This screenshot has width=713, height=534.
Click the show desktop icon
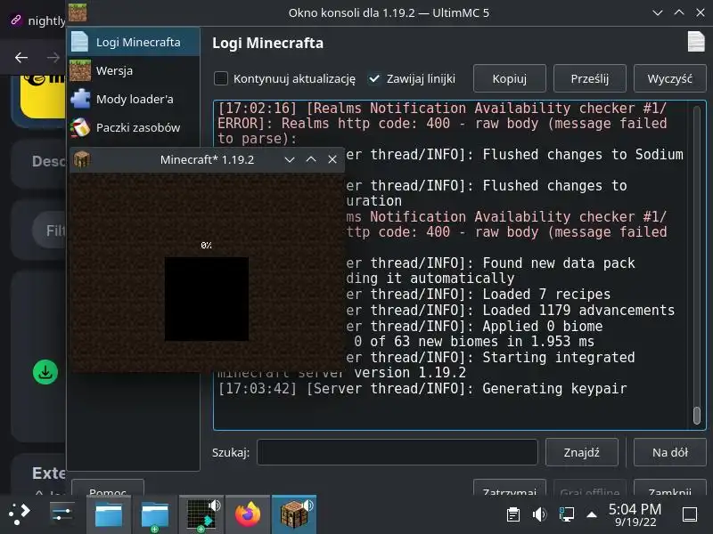click(690, 514)
